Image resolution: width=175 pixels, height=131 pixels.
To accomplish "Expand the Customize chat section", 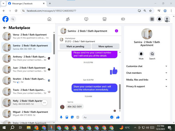I will tap(147, 66).
